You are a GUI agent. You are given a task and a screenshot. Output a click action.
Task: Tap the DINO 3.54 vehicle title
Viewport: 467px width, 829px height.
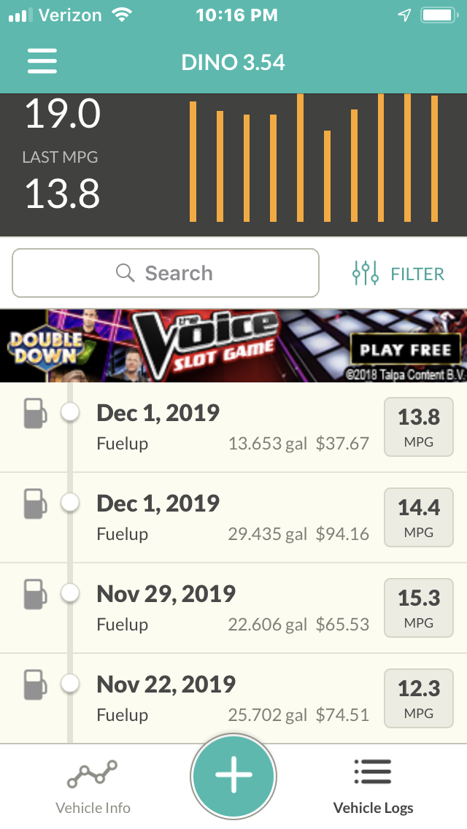(x=233, y=62)
